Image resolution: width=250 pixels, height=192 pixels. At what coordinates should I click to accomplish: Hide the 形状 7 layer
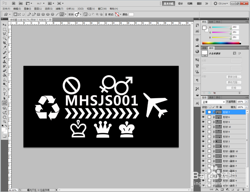click(203, 112)
